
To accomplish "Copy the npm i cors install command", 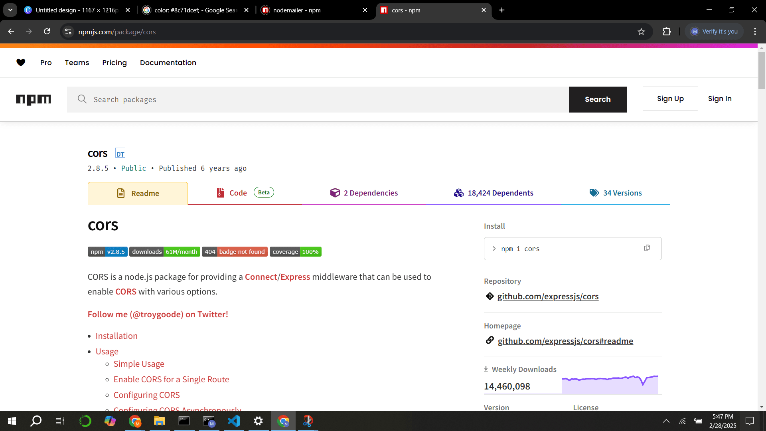I will [647, 248].
